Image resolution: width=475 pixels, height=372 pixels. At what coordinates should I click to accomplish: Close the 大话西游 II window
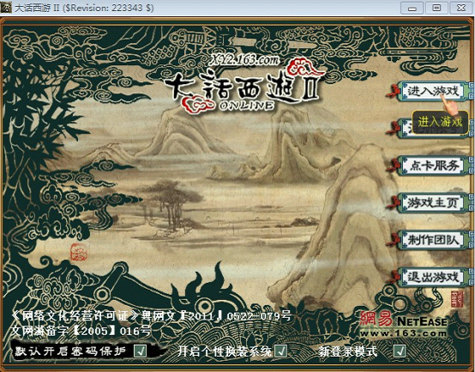[461, 8]
